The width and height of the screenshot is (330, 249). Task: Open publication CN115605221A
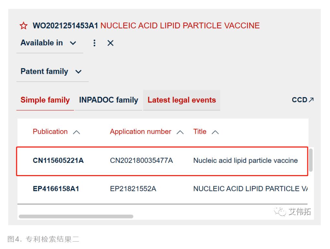[58, 160]
